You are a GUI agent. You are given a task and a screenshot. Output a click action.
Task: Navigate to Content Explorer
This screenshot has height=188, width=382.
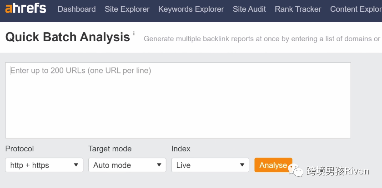pyautogui.click(x=356, y=9)
